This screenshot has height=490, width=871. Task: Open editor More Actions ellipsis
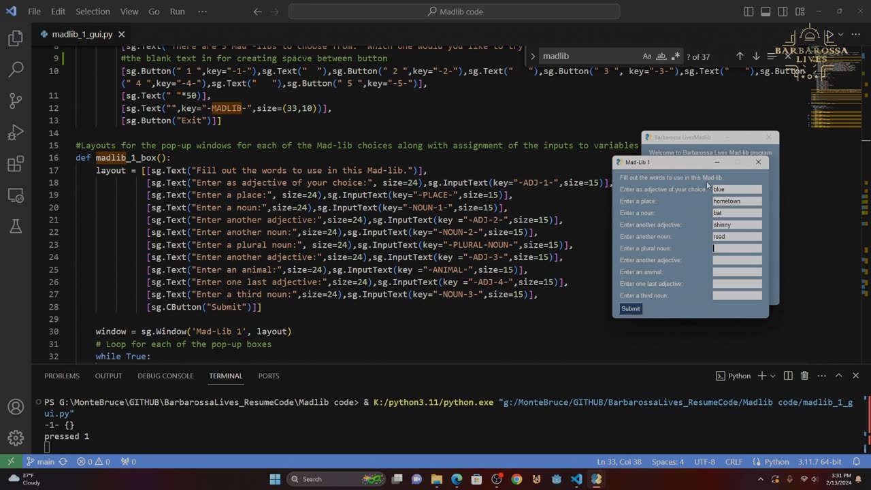pyautogui.click(x=855, y=34)
